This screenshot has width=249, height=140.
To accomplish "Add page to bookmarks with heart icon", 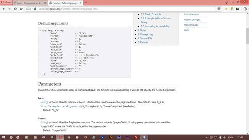I will [219, 9].
